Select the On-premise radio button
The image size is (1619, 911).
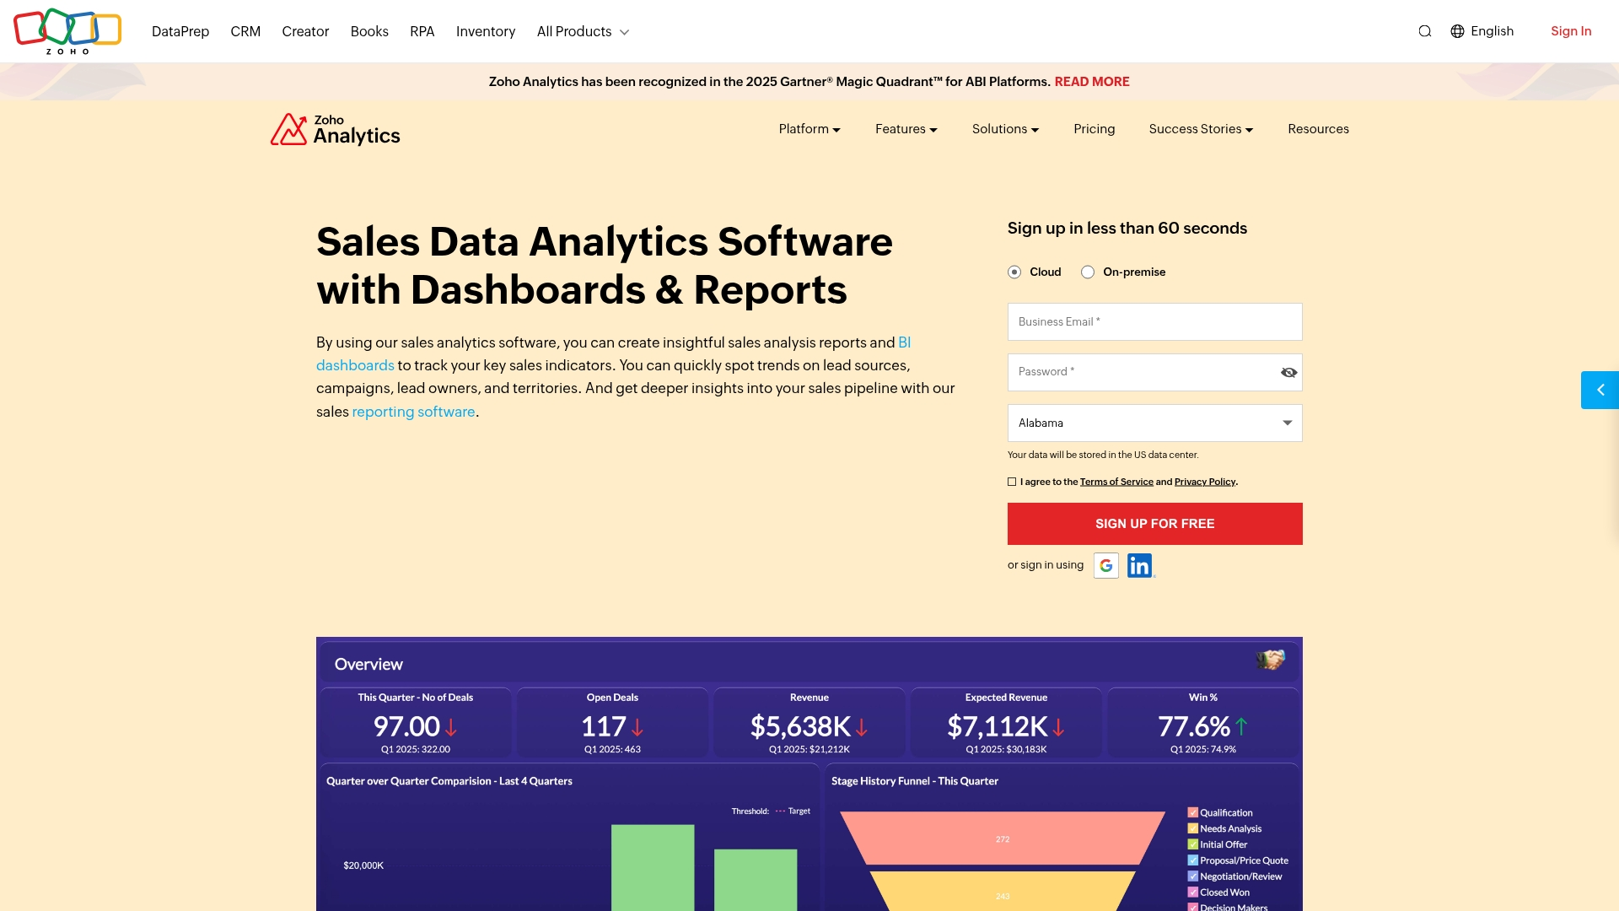coord(1088,272)
